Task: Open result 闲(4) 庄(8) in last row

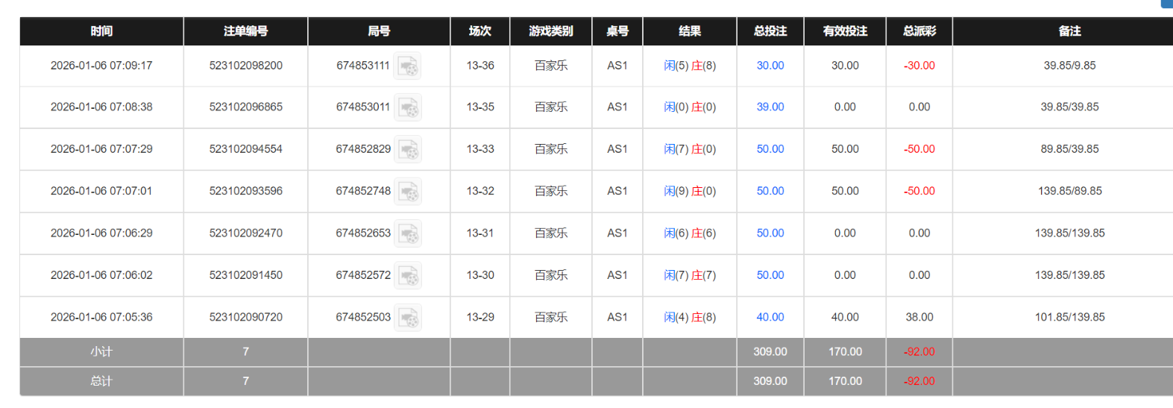Action: point(689,318)
